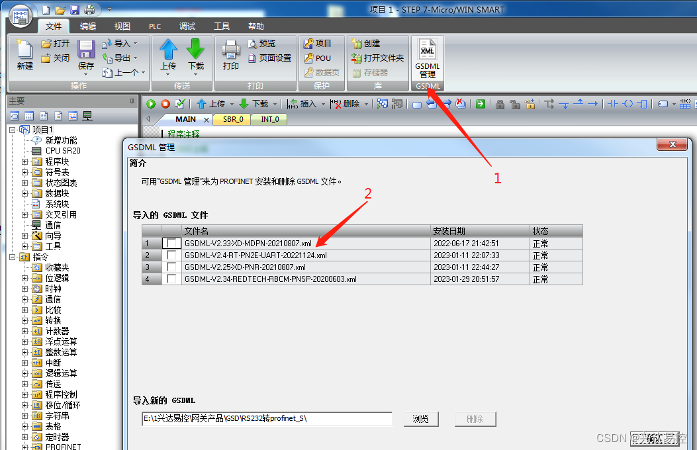Click the Save icon in ribbon
This screenshot has height=450, width=697.
pyautogui.click(x=86, y=50)
